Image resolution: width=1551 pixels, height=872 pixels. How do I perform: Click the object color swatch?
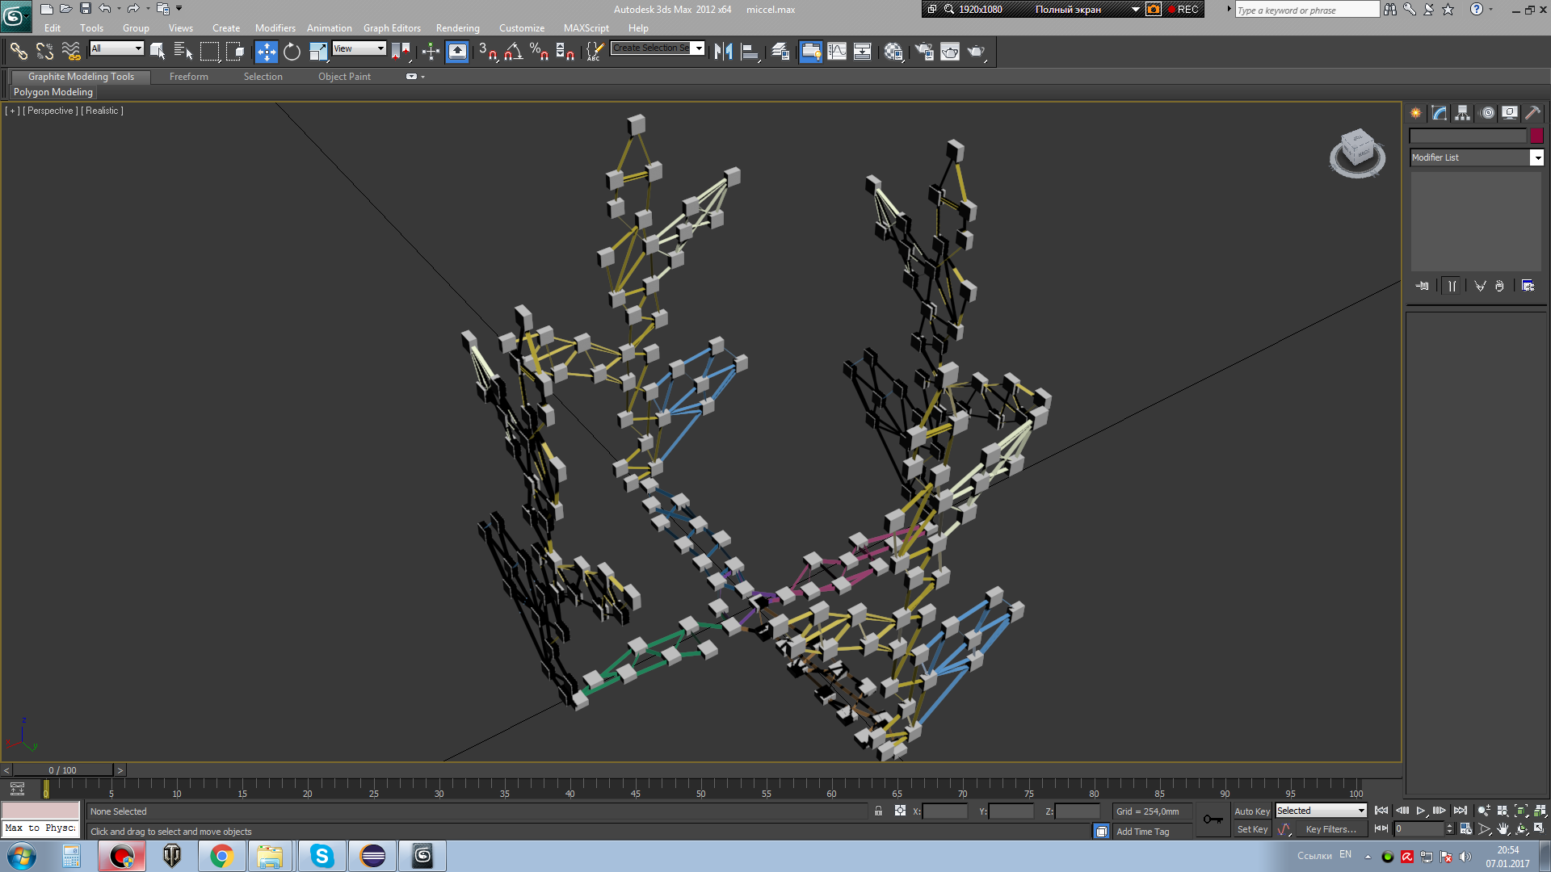tap(1536, 136)
